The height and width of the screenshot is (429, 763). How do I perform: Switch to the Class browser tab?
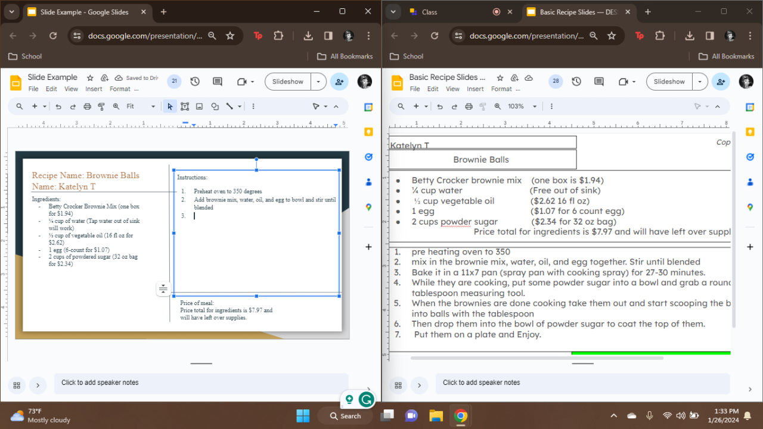tap(429, 12)
